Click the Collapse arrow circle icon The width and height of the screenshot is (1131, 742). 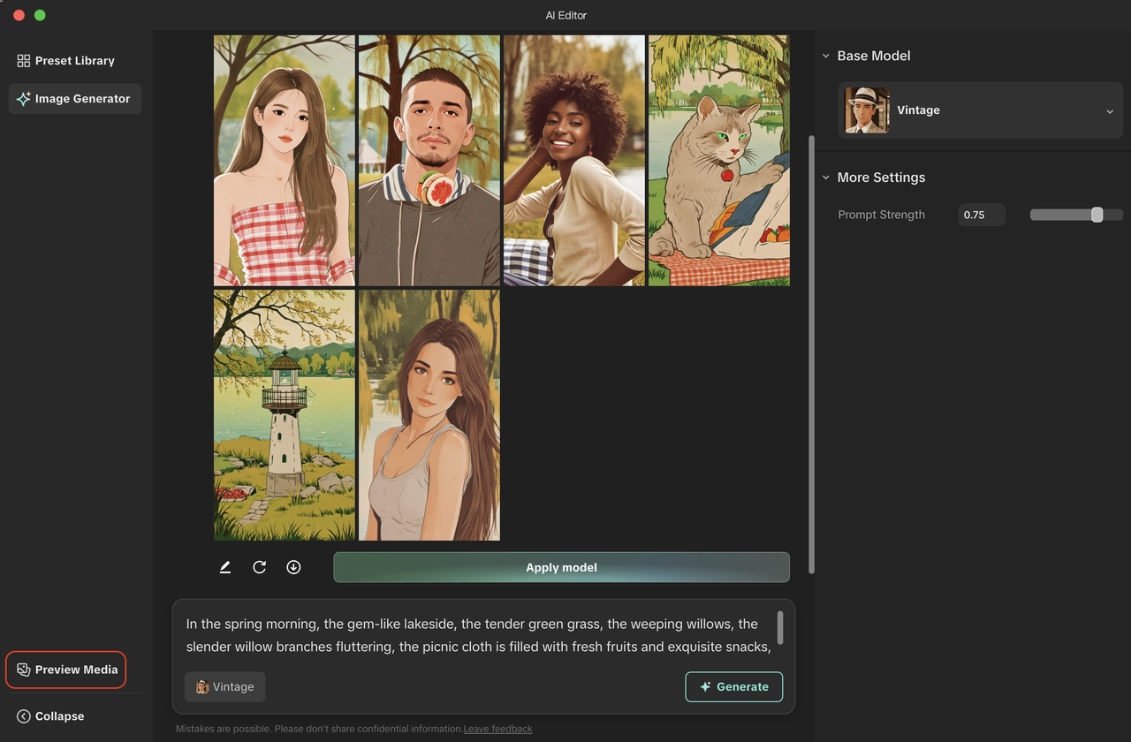pyautogui.click(x=24, y=716)
